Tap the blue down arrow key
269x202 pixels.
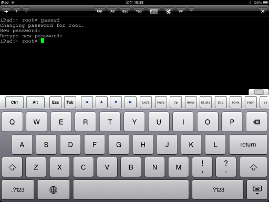coord(116,102)
